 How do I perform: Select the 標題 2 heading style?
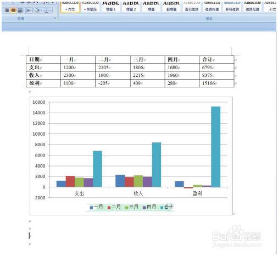tap(131, 7)
